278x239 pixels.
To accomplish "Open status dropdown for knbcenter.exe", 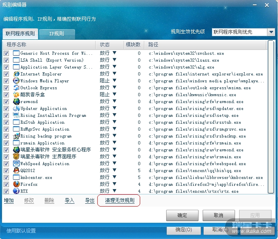I will pos(115,177).
